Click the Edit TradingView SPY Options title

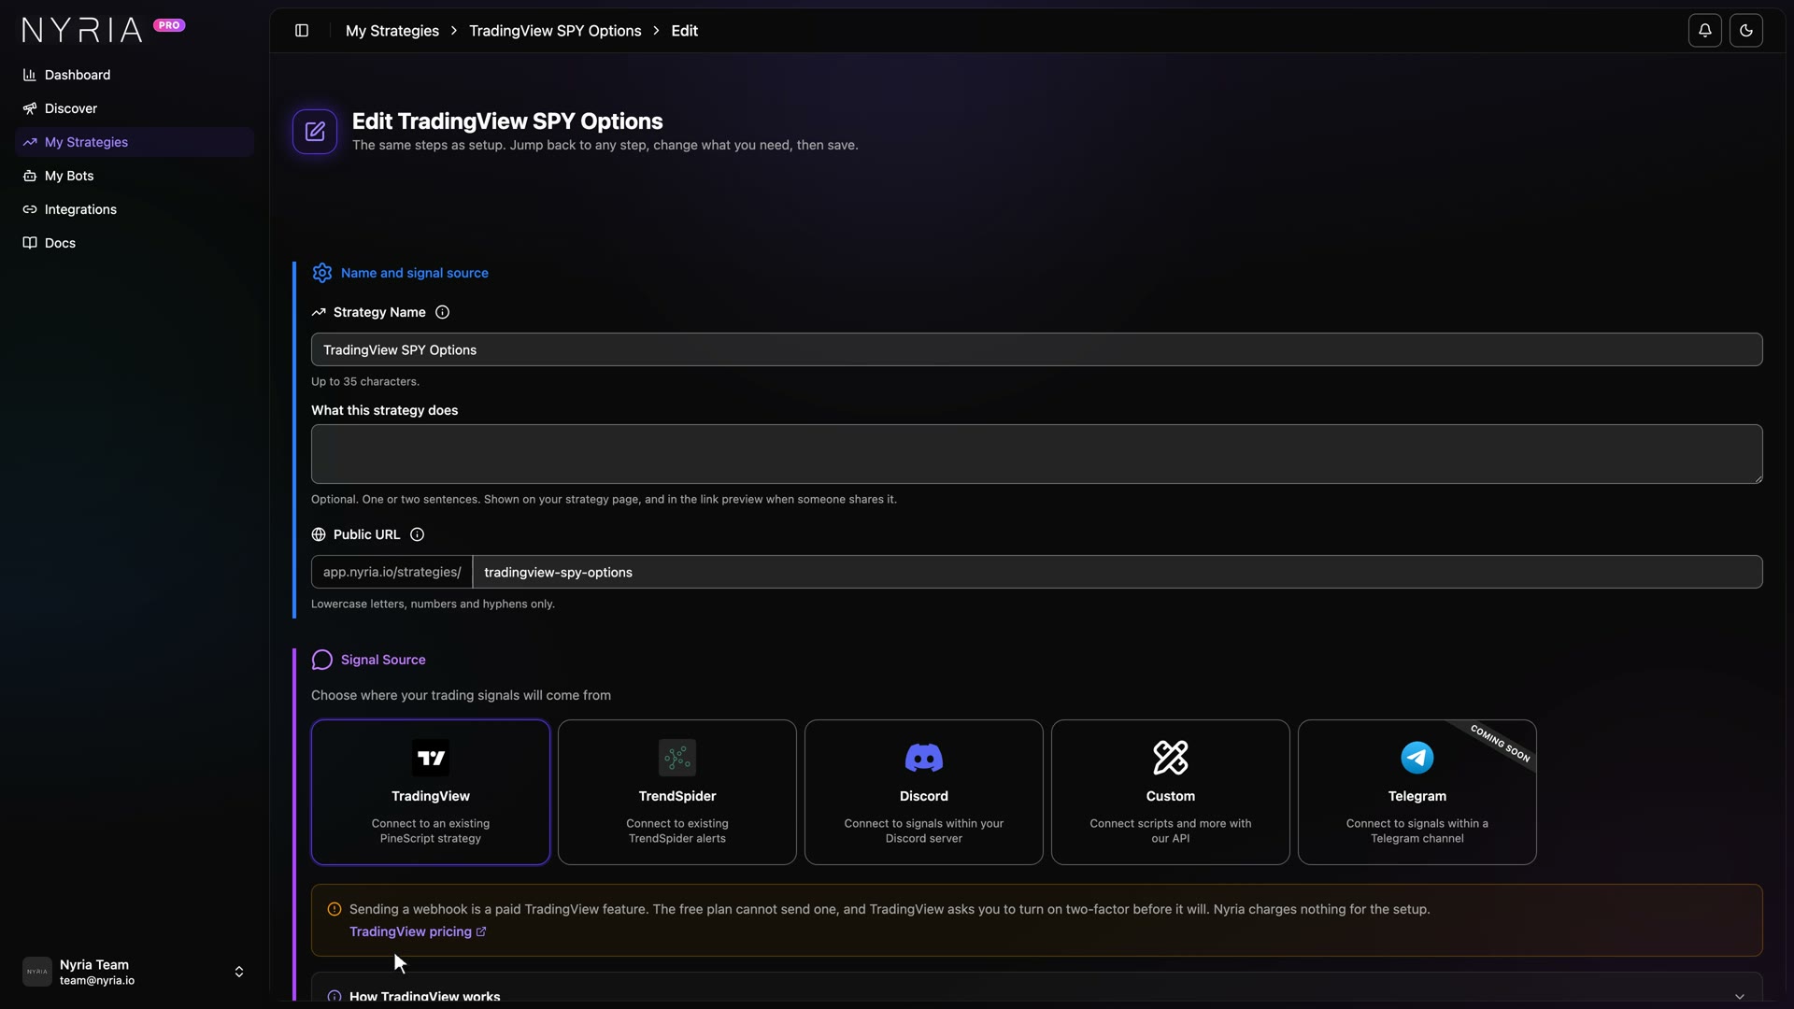coord(507,121)
